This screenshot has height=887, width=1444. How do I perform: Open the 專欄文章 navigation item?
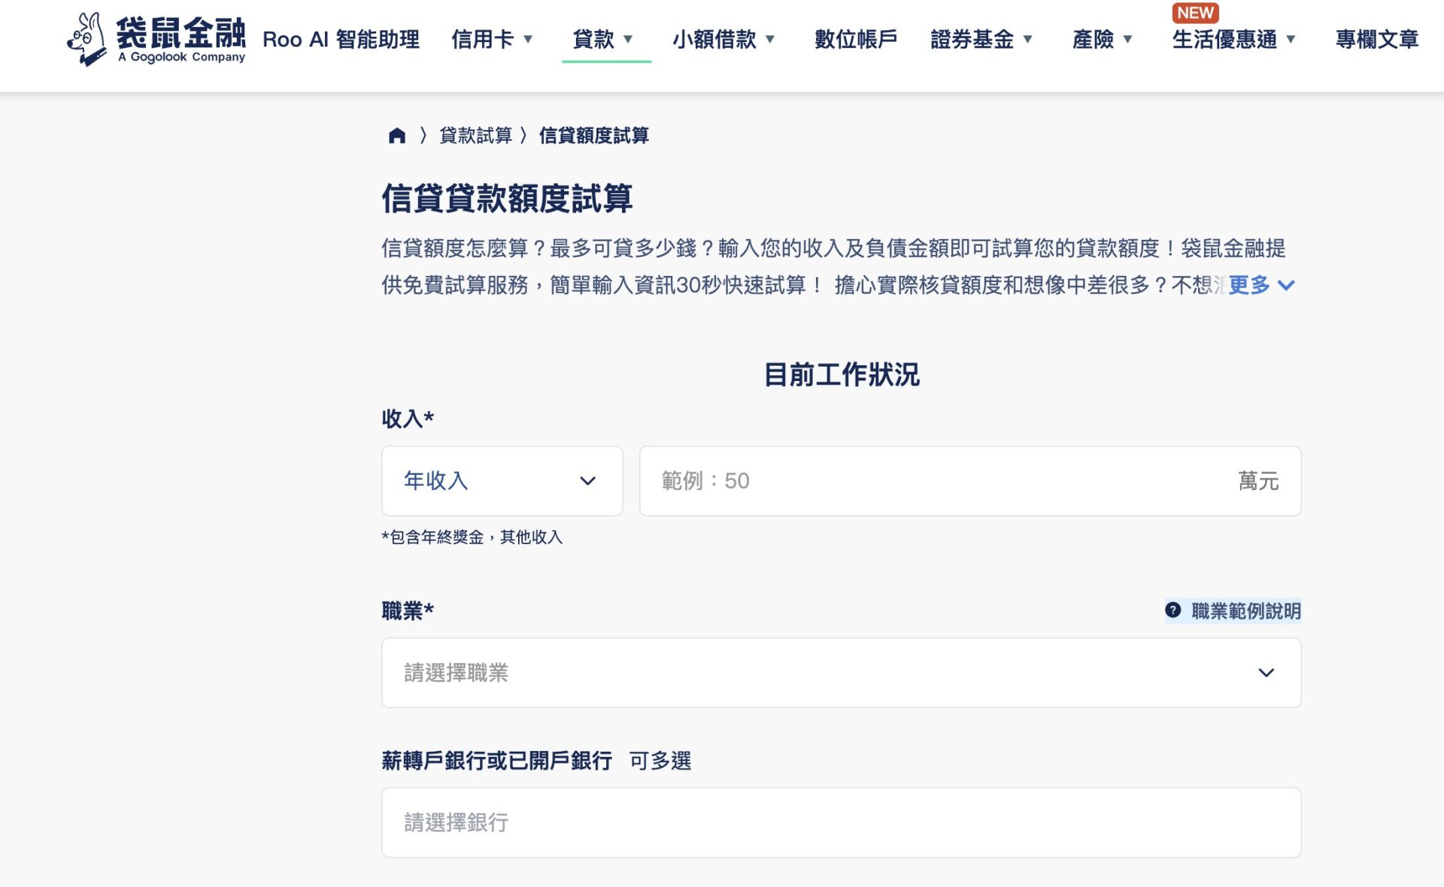coord(1376,40)
